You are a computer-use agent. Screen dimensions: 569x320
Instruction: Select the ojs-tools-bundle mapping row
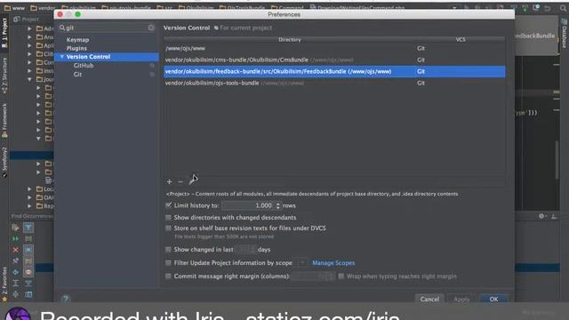[334, 83]
